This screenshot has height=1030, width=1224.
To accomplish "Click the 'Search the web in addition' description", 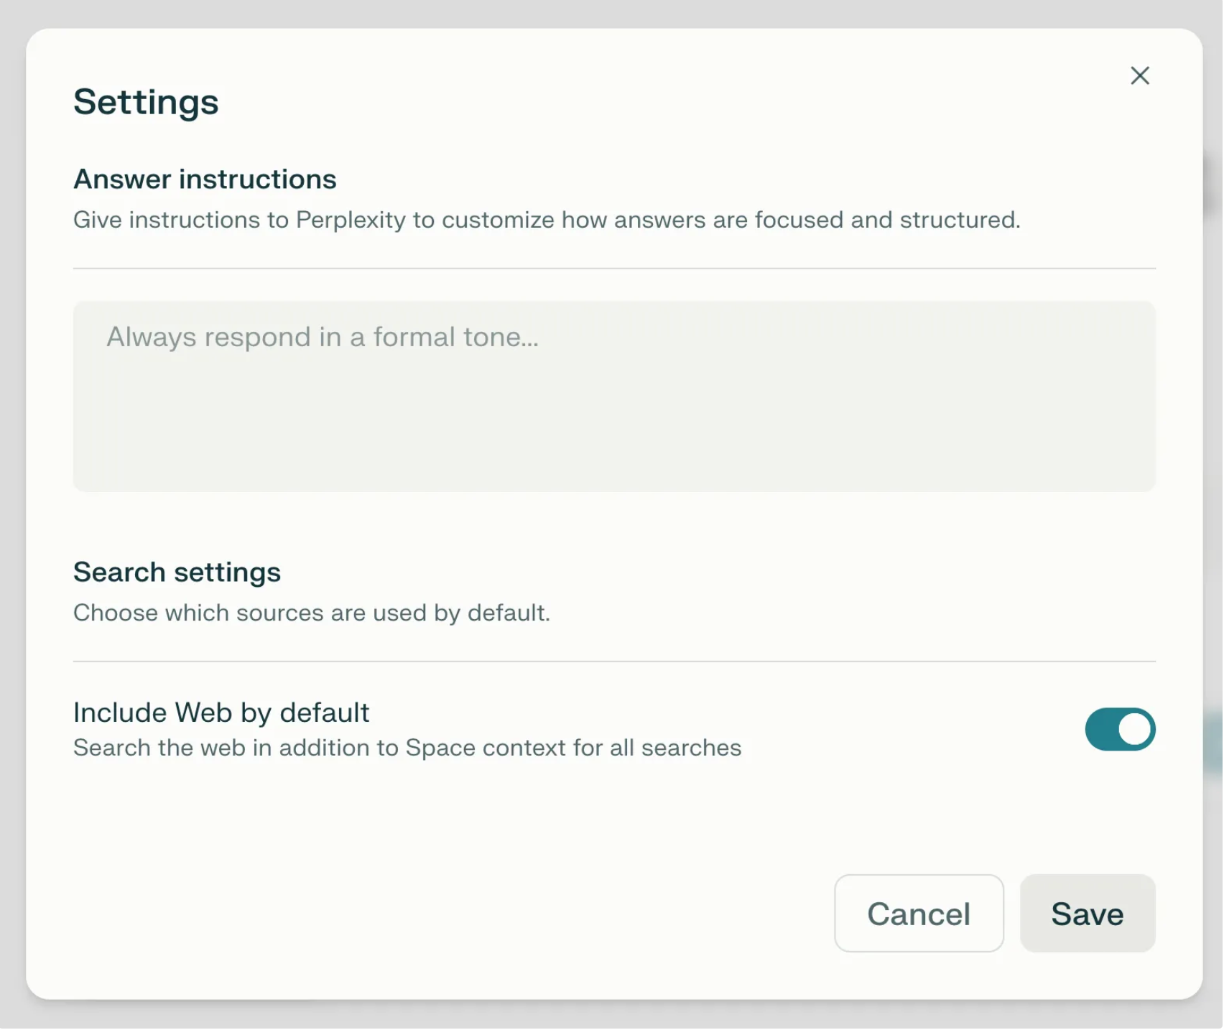I will (x=407, y=748).
